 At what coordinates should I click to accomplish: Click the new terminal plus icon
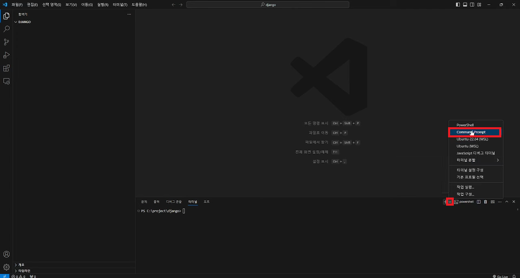445,202
